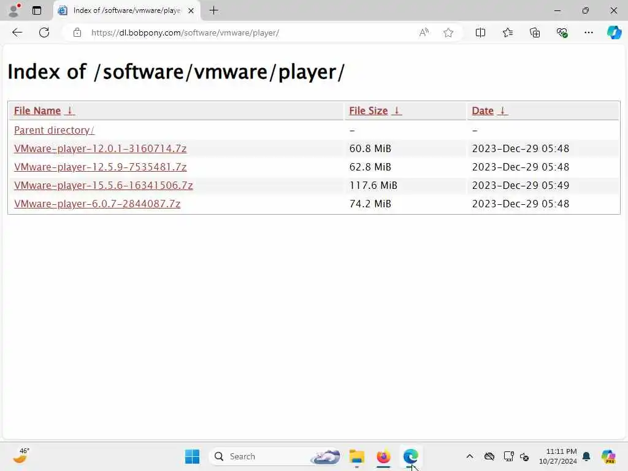The height and width of the screenshot is (471, 628).
Task: Close the Index of /software/vmware/player tab
Action: pyautogui.click(x=191, y=11)
